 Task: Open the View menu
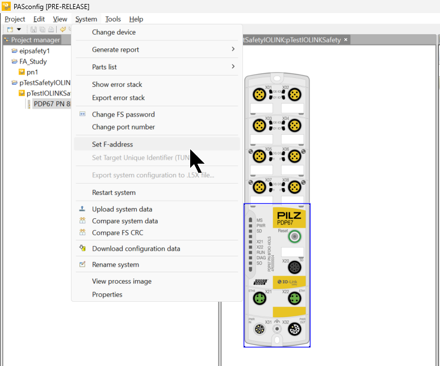(x=60, y=19)
